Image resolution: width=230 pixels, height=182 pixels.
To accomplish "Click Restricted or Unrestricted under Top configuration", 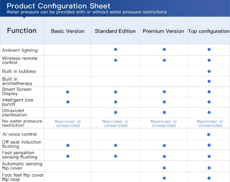I will [x=210, y=124].
